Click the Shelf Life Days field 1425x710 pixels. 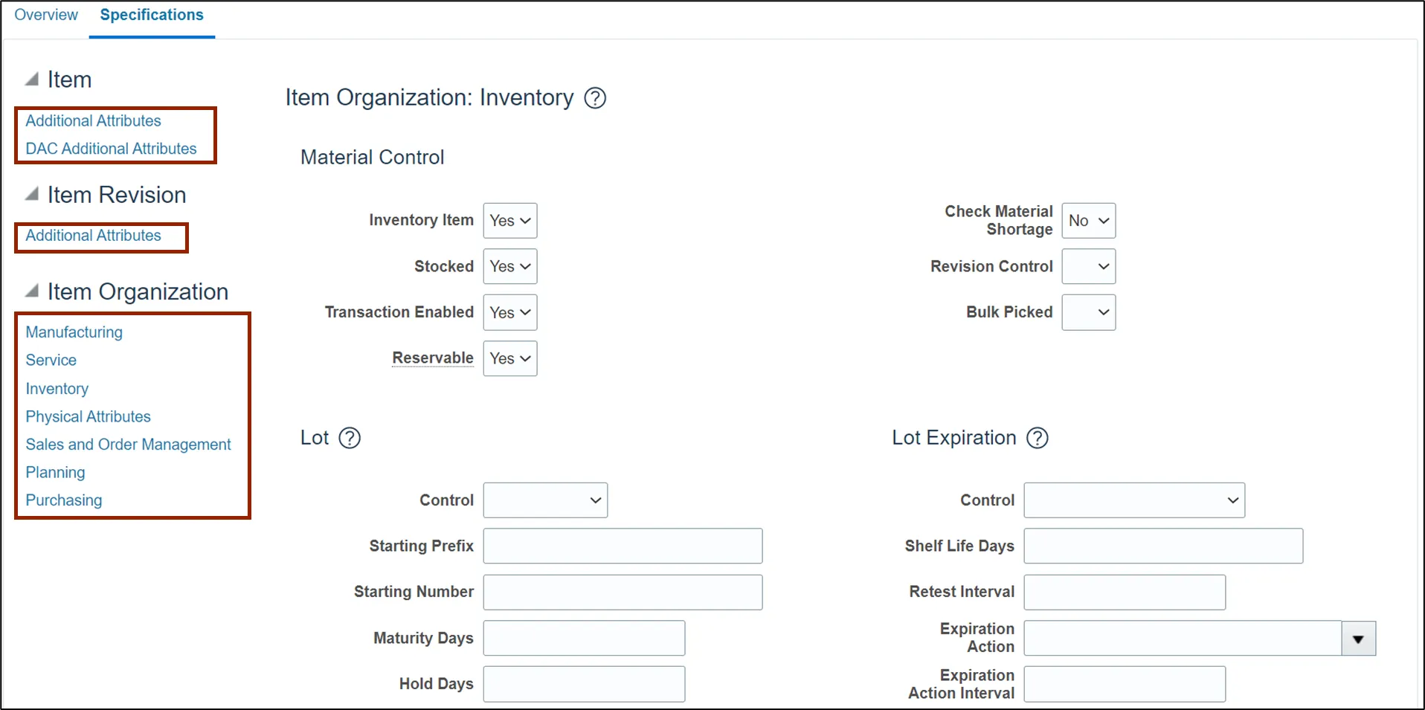[x=1163, y=546]
